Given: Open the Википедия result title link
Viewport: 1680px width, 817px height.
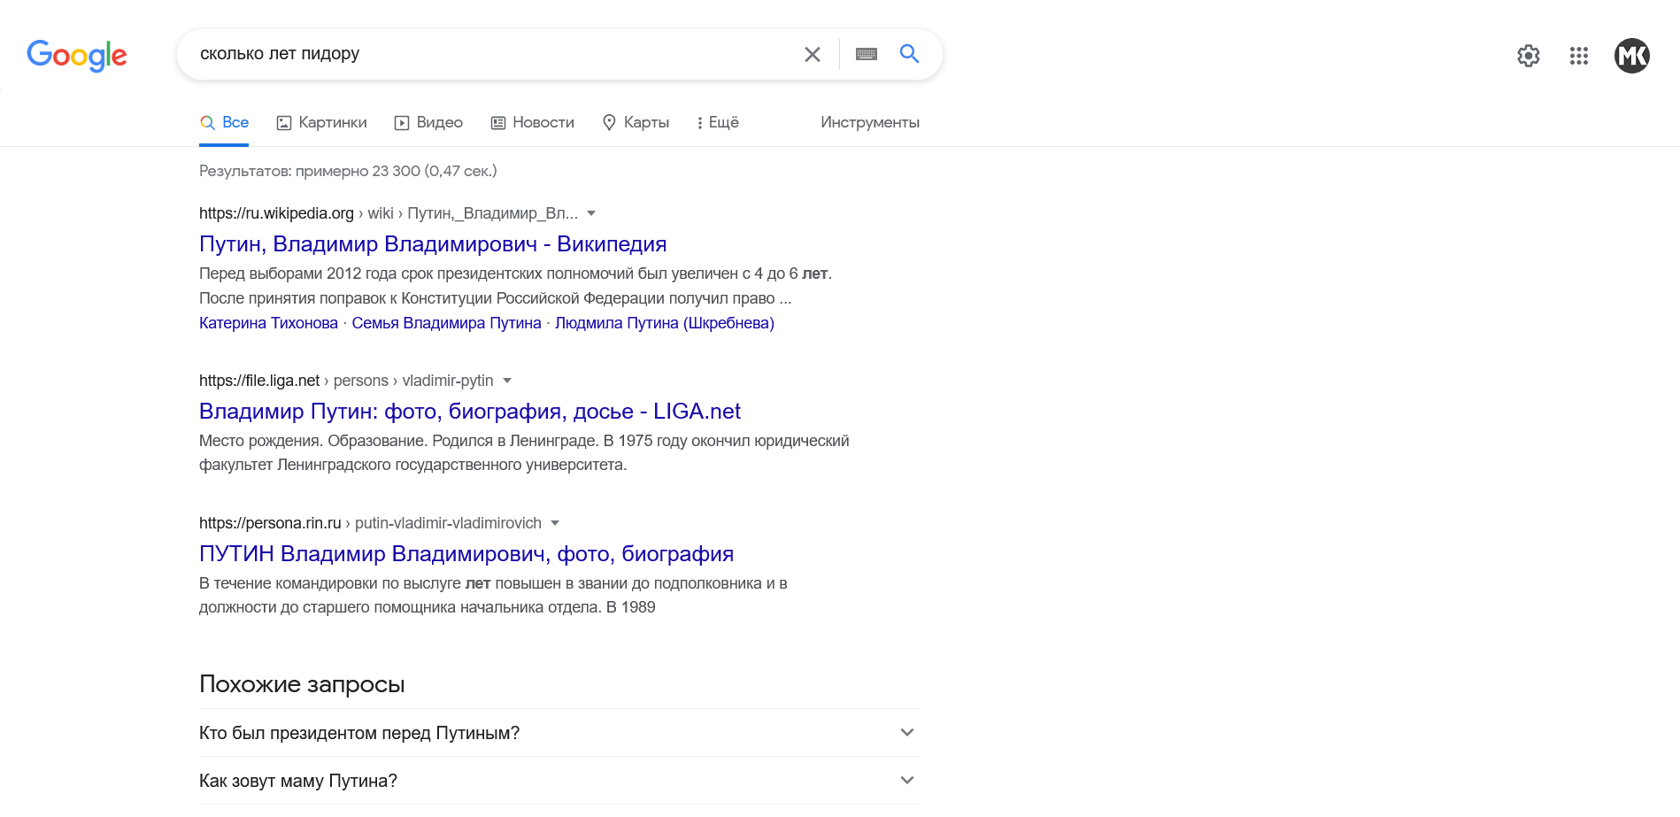Looking at the screenshot, I should click(x=433, y=244).
